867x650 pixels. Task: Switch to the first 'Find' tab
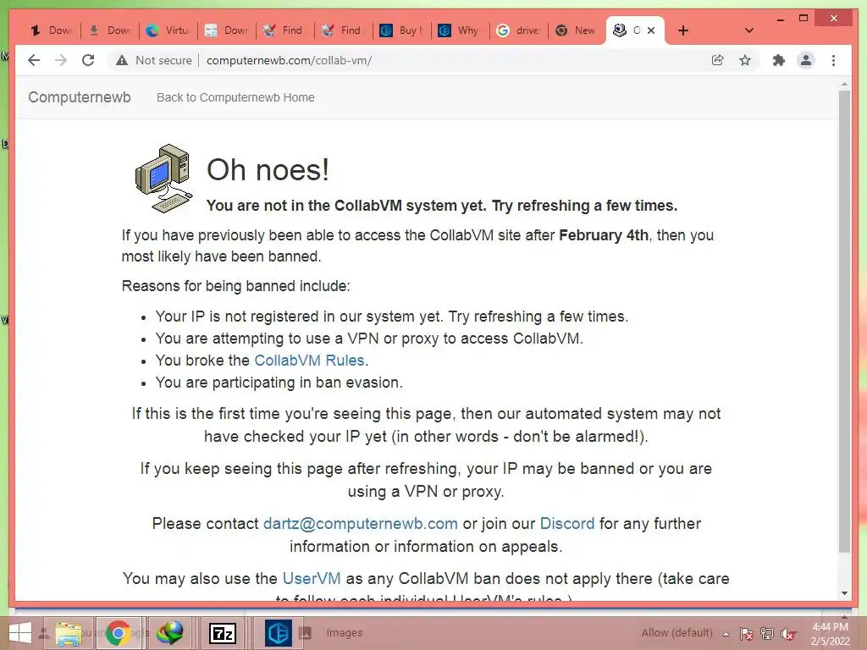pos(284,30)
